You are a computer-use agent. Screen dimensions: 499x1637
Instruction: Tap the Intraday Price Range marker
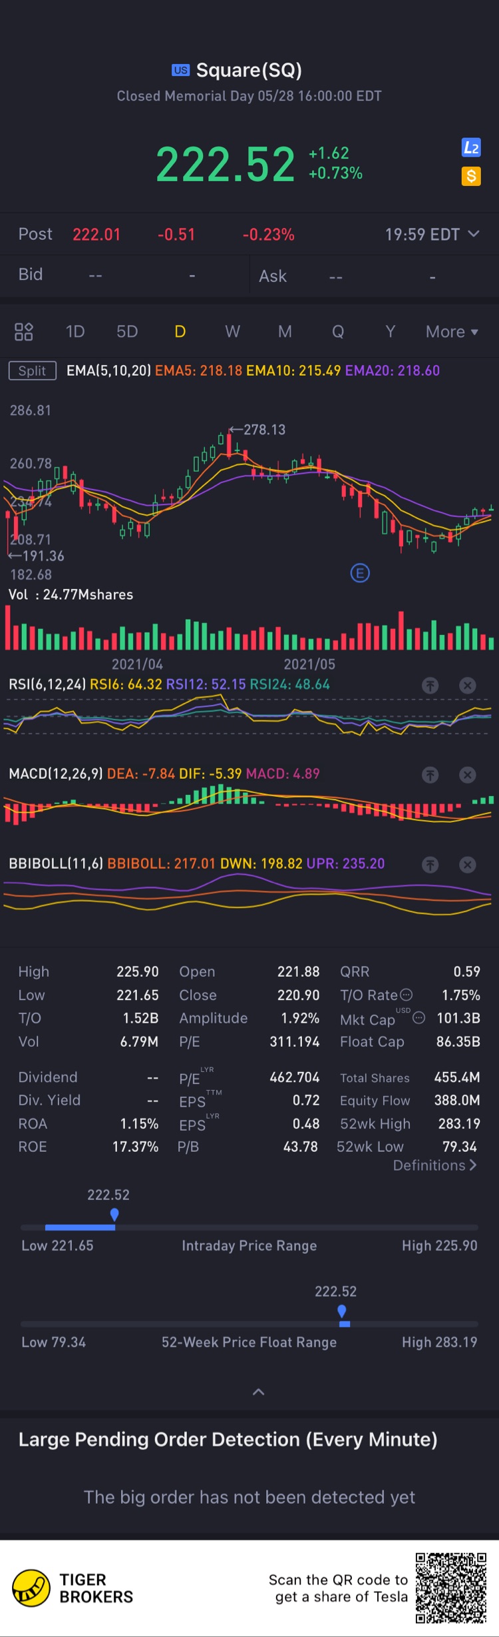(x=114, y=1215)
